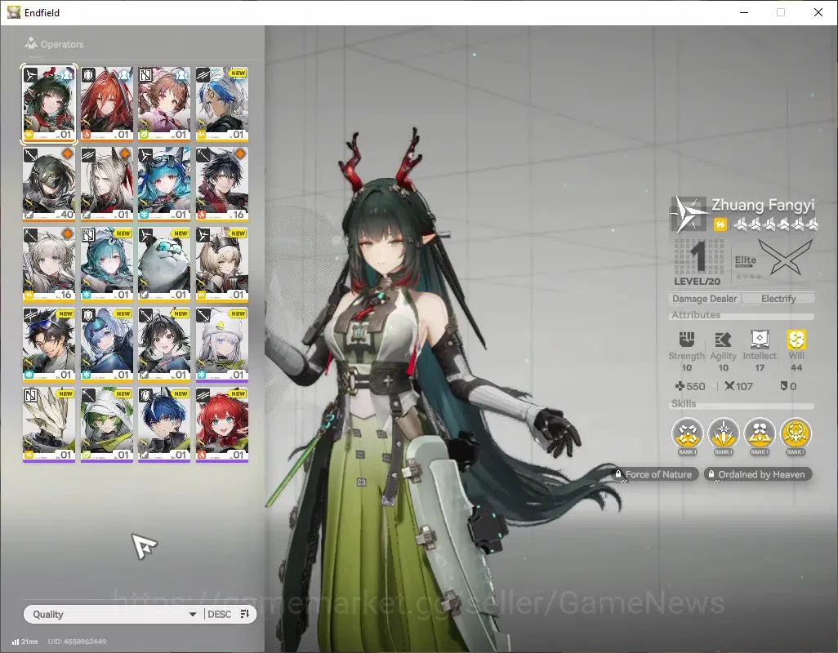Click the yellow Electric element icon beside rarity stars
838x653 pixels.
(720, 224)
